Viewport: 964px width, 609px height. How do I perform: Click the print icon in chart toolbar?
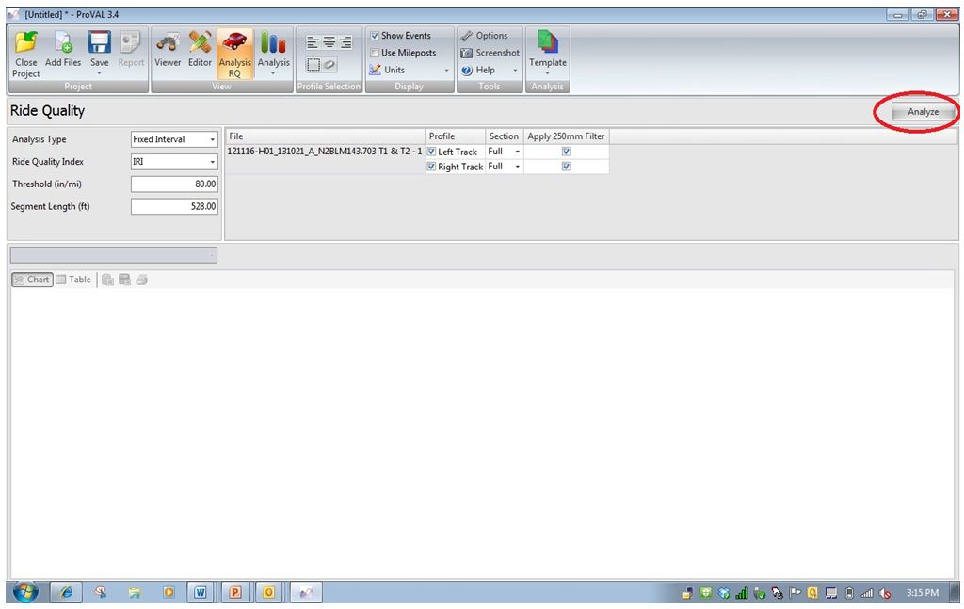point(142,280)
